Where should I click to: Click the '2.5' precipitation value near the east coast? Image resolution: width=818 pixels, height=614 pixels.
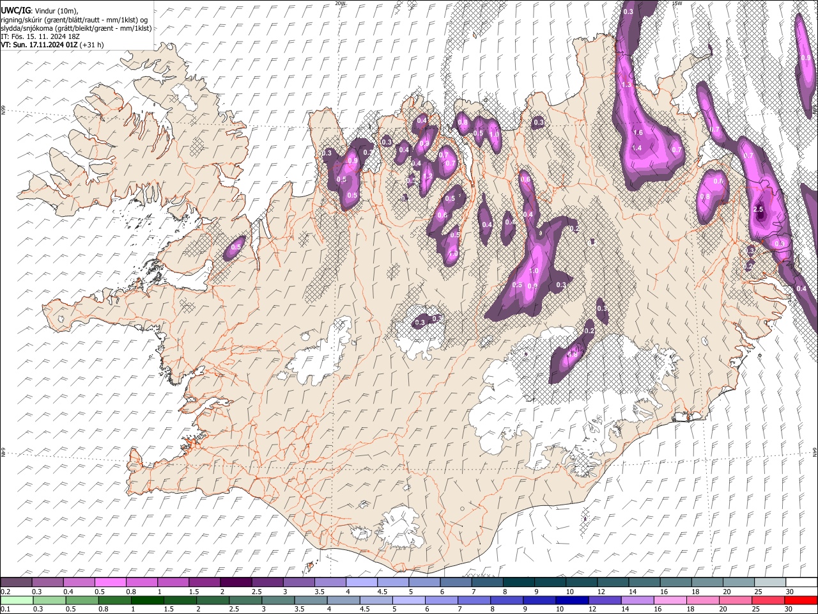click(759, 209)
